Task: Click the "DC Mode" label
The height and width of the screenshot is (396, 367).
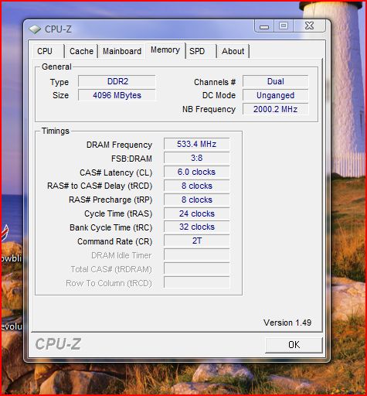Action: coord(219,95)
